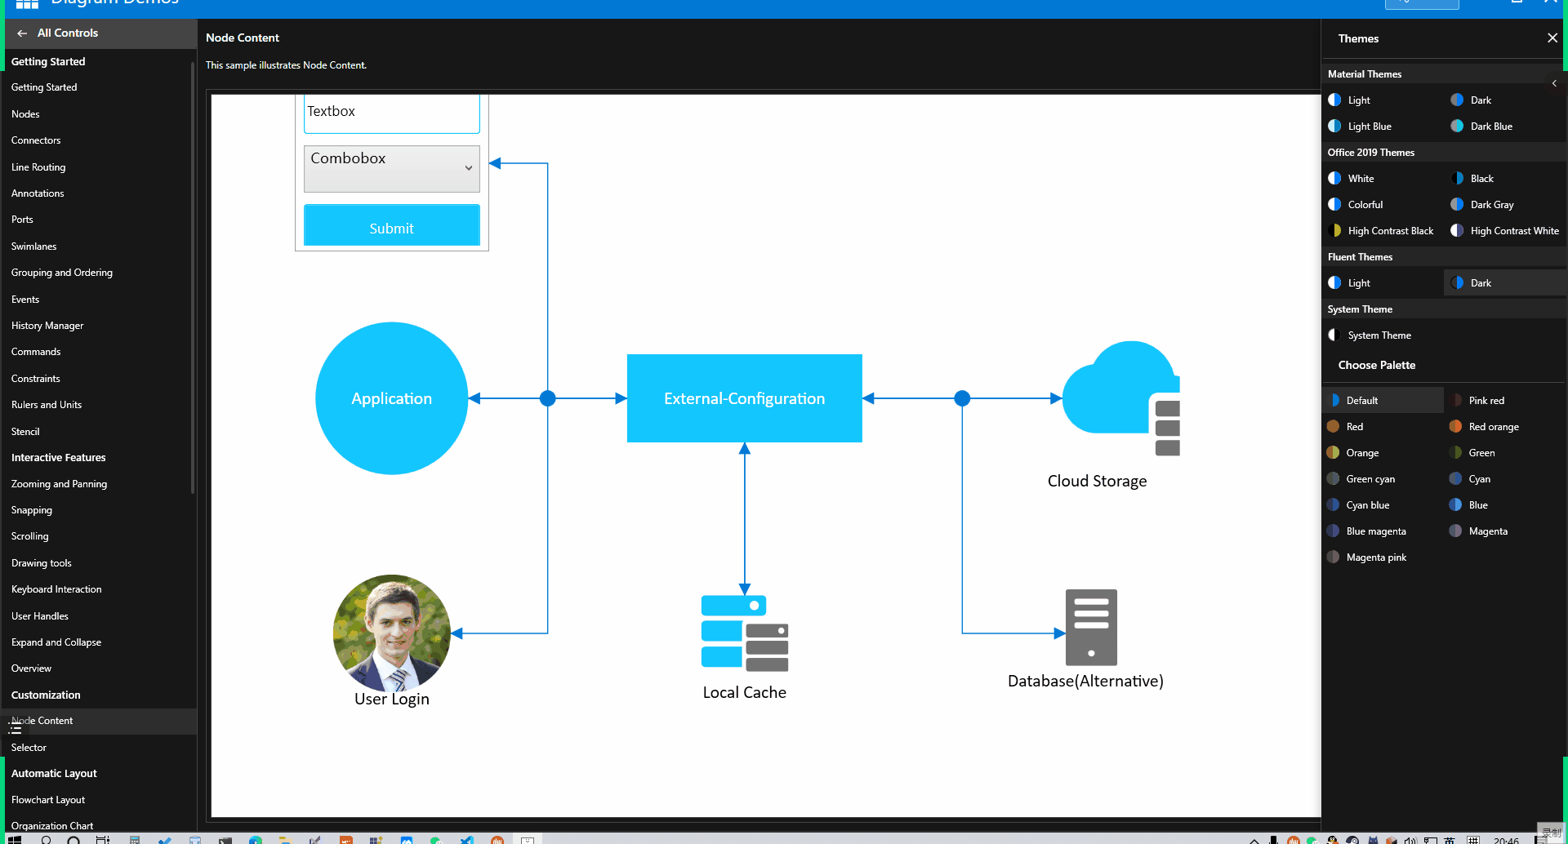
Task: Click the Cloud Storage node icon
Action: pos(1120,397)
